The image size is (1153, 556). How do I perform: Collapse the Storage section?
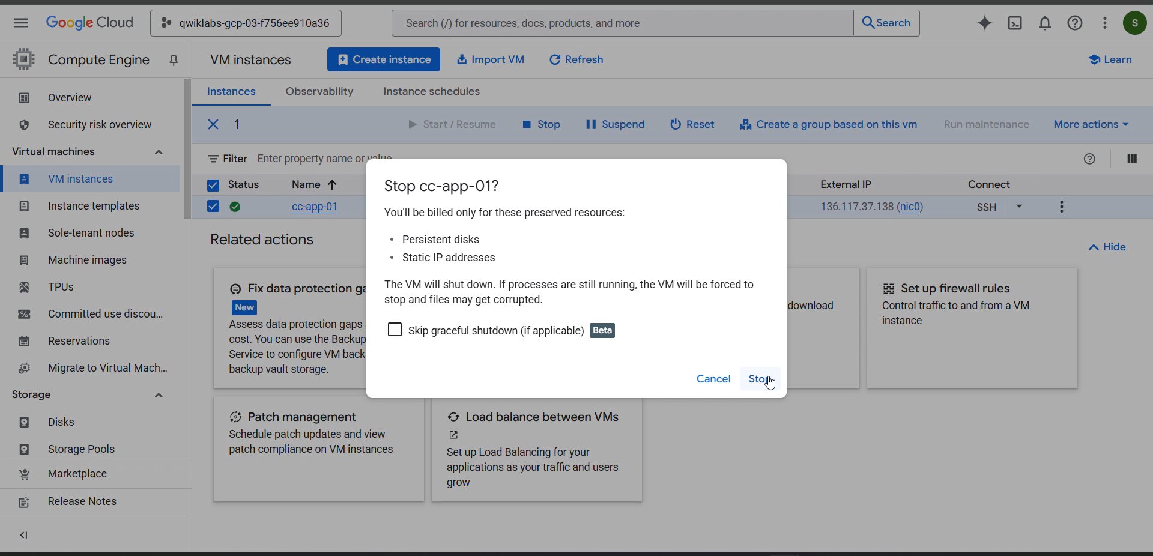[x=159, y=395]
